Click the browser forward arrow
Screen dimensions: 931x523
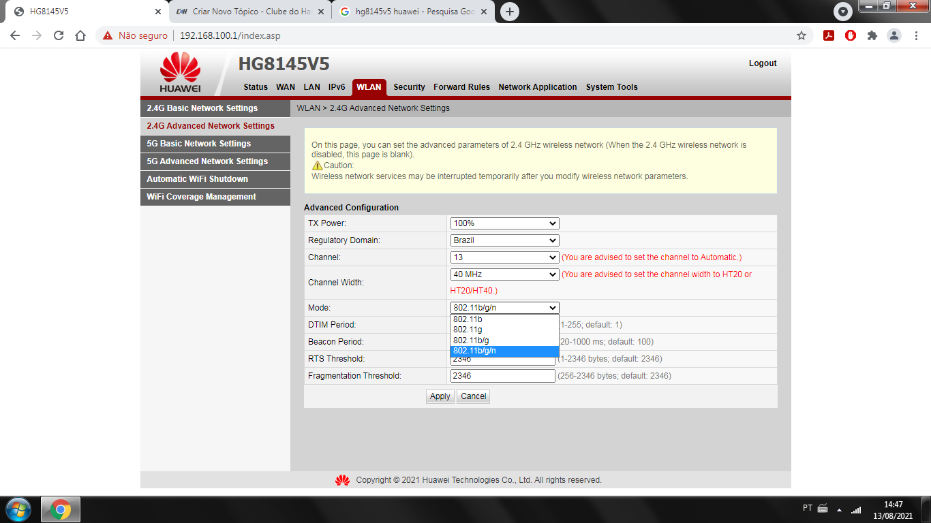pos(37,35)
